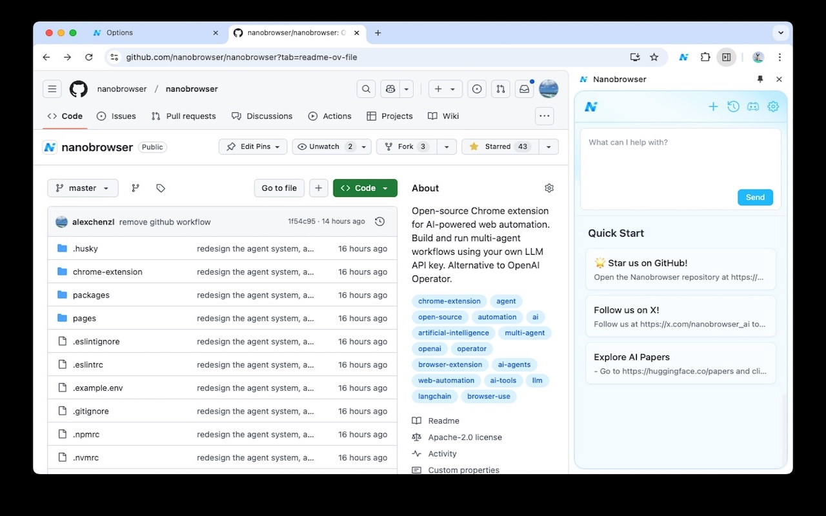
Task: Select the Options browser tab
Action: click(x=121, y=33)
